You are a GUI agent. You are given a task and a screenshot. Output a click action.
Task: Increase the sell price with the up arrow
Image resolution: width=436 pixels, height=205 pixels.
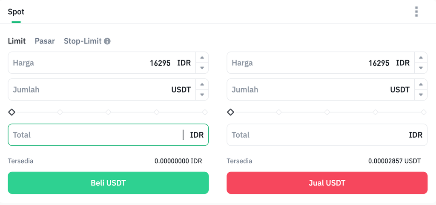(421, 58)
